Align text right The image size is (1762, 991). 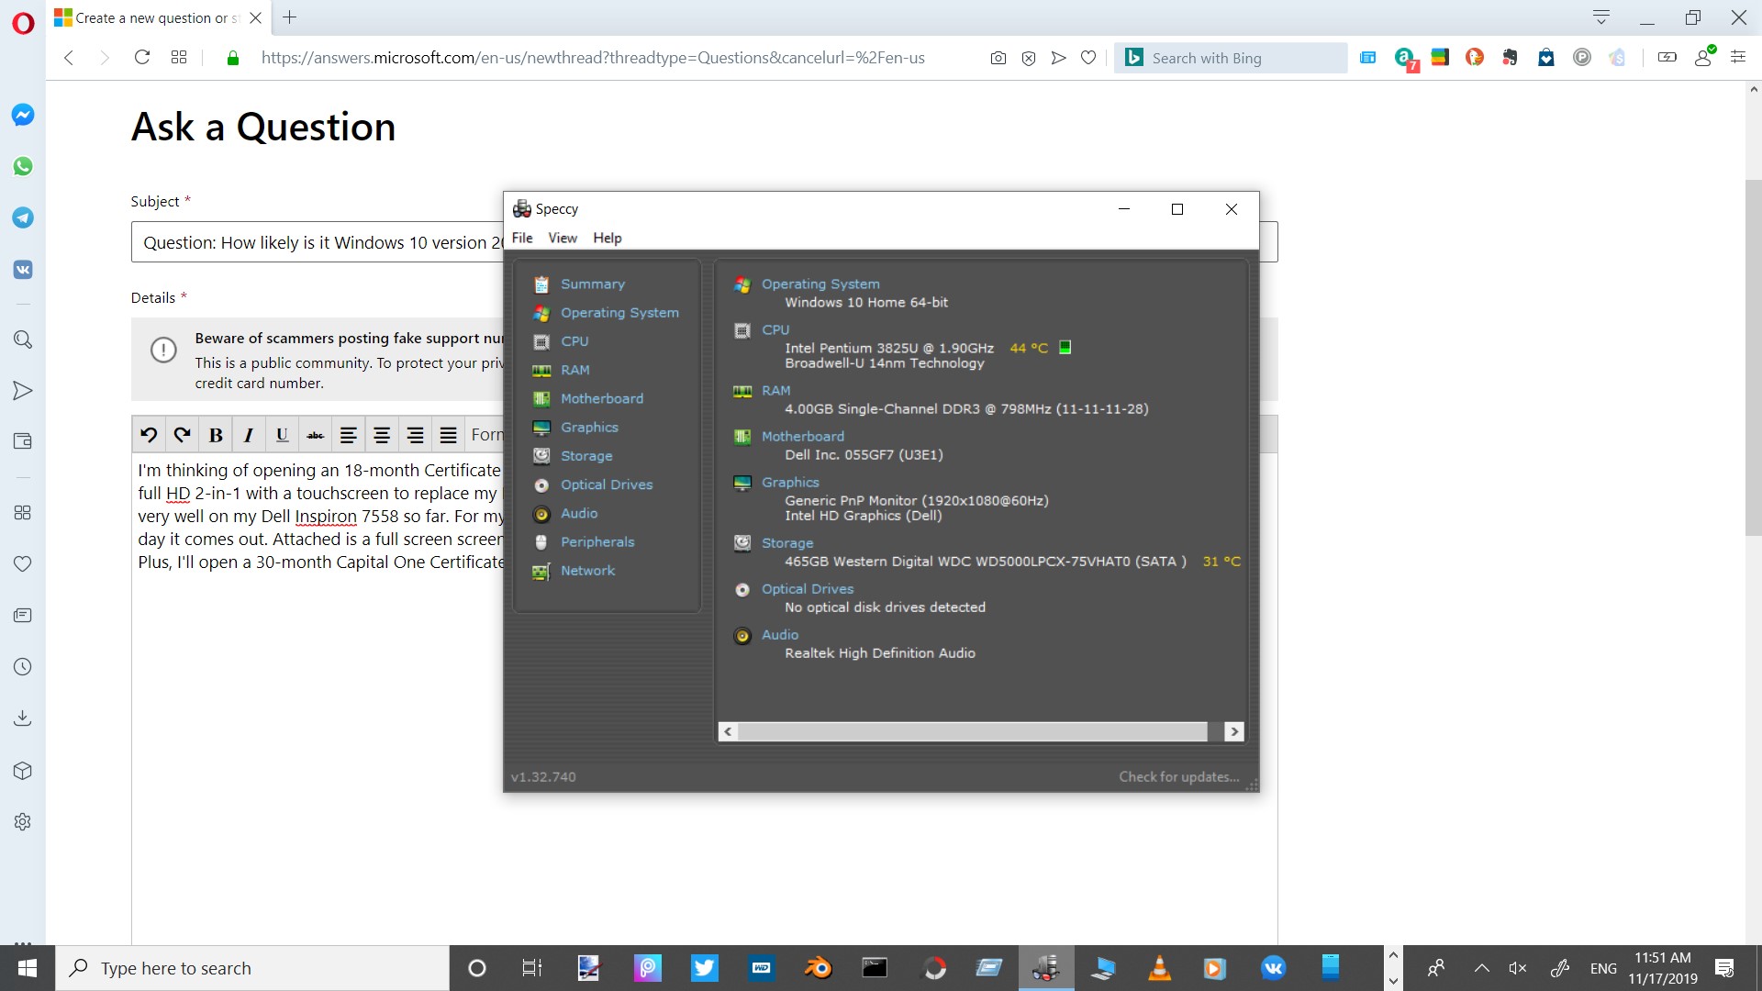click(x=415, y=434)
